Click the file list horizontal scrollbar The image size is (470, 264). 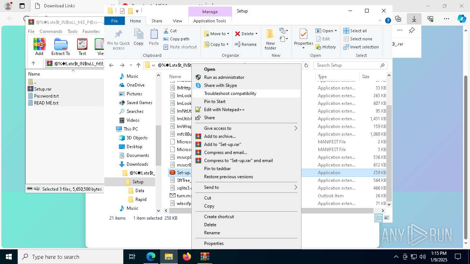pos(272,210)
